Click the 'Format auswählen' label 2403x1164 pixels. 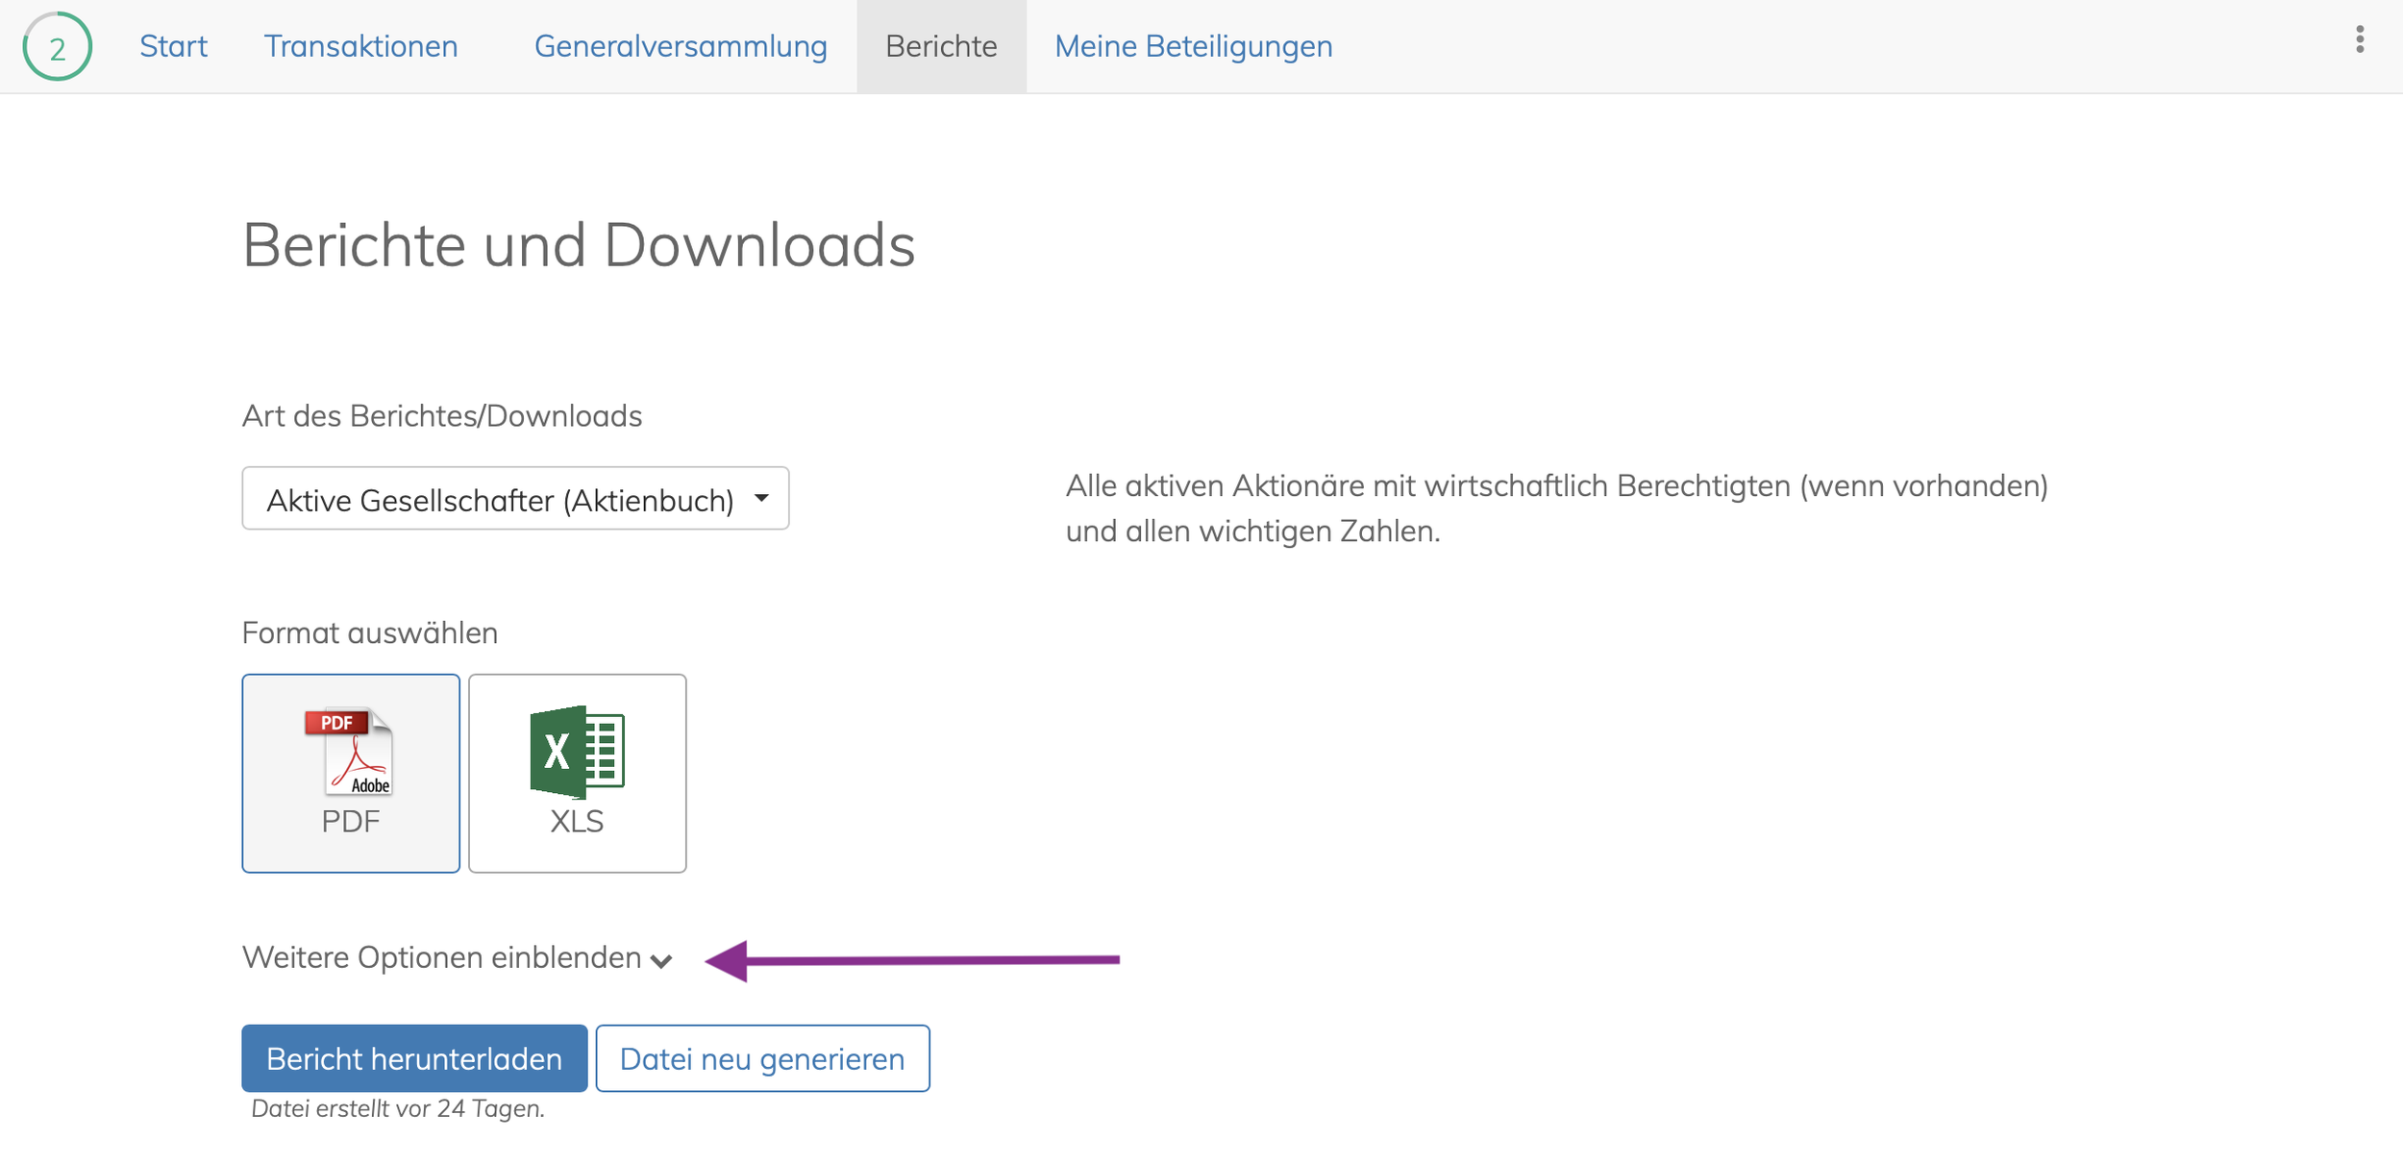(370, 633)
